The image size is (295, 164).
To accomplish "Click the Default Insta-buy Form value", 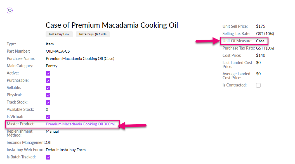I will click(x=66, y=150).
